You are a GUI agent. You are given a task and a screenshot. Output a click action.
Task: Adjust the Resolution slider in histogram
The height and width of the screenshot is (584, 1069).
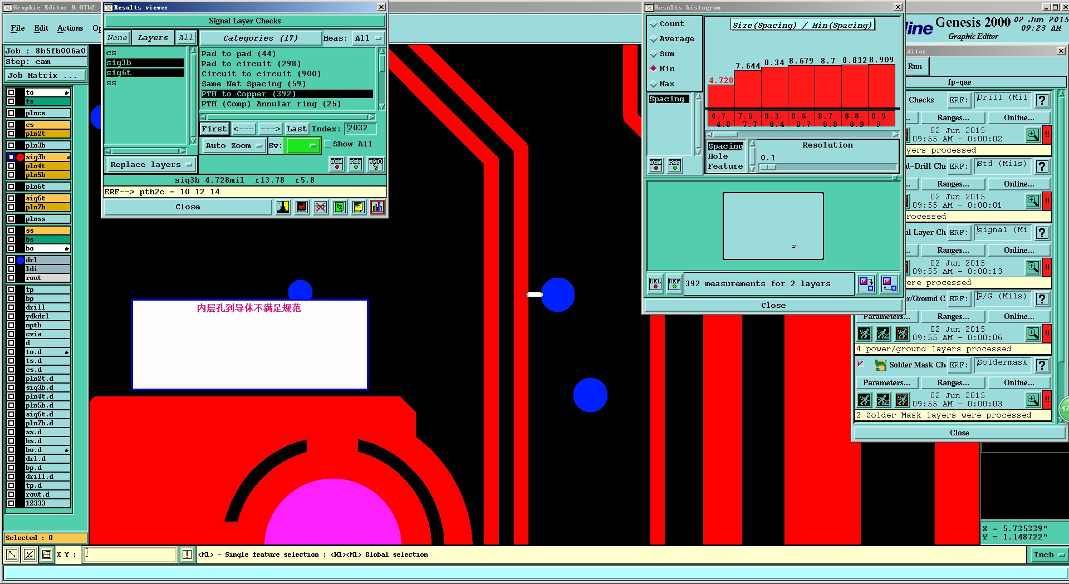coord(767,167)
